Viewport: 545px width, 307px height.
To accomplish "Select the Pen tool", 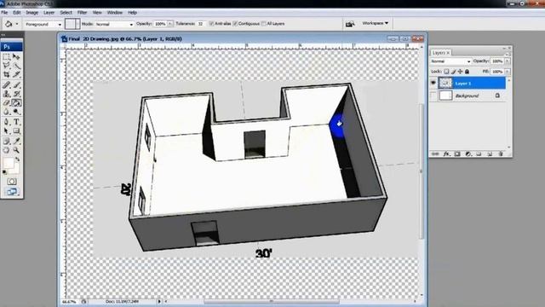I will (x=6, y=122).
